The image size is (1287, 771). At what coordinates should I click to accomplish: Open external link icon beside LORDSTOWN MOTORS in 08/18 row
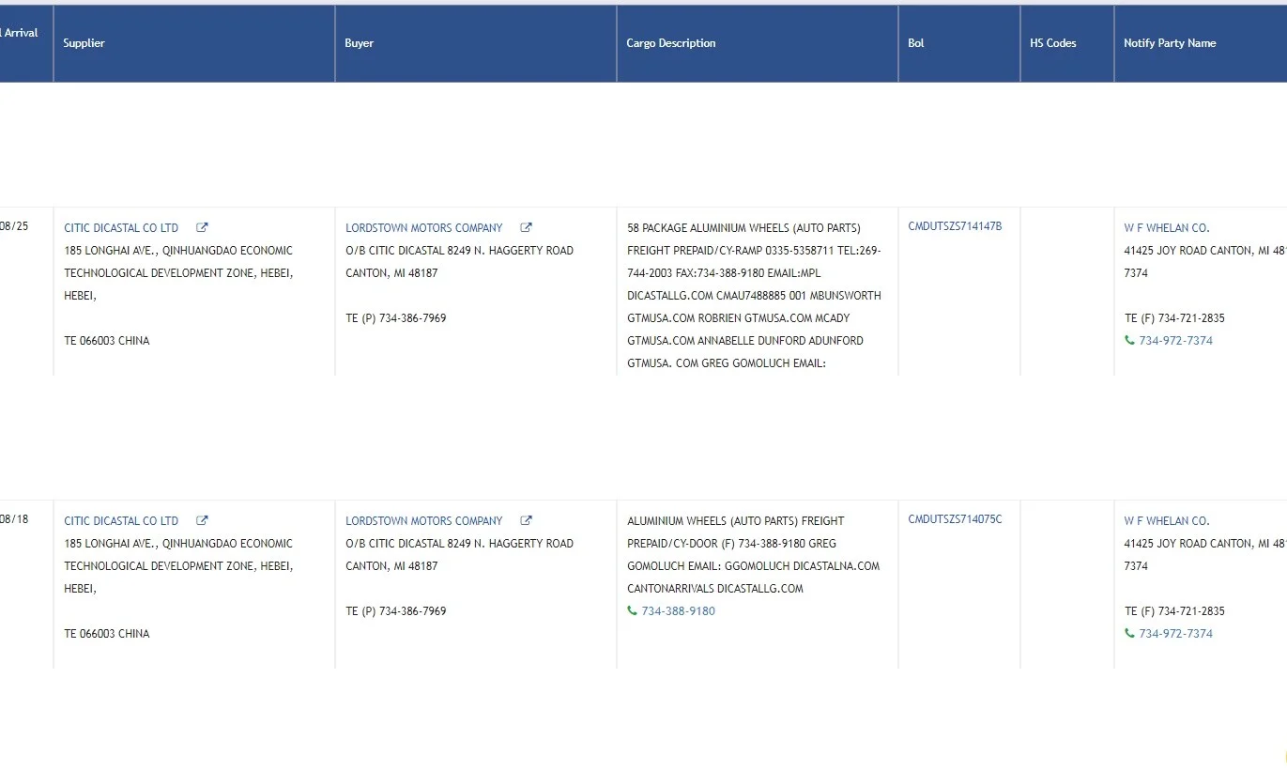(526, 520)
